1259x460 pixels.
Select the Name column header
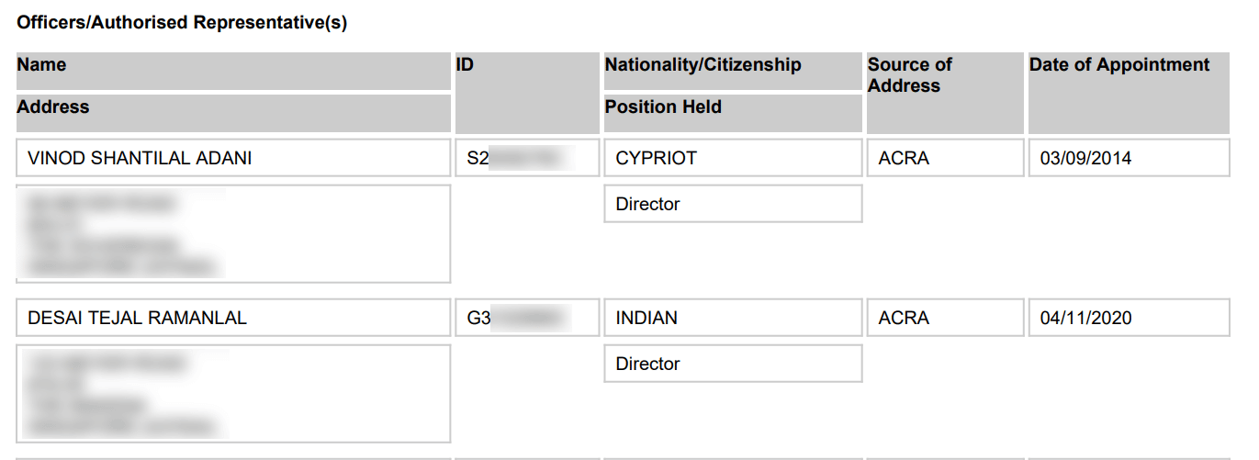click(233, 71)
